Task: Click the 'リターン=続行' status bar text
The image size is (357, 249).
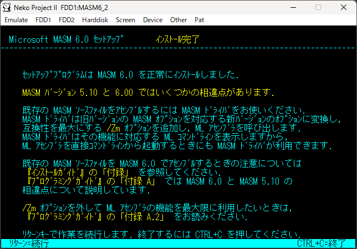Action: [x=29, y=243]
